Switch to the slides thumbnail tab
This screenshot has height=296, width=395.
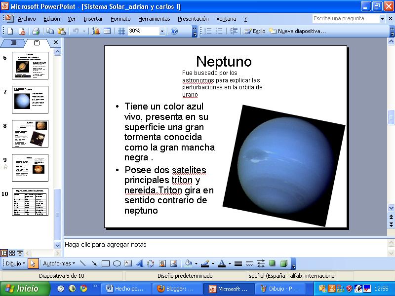tap(37, 43)
